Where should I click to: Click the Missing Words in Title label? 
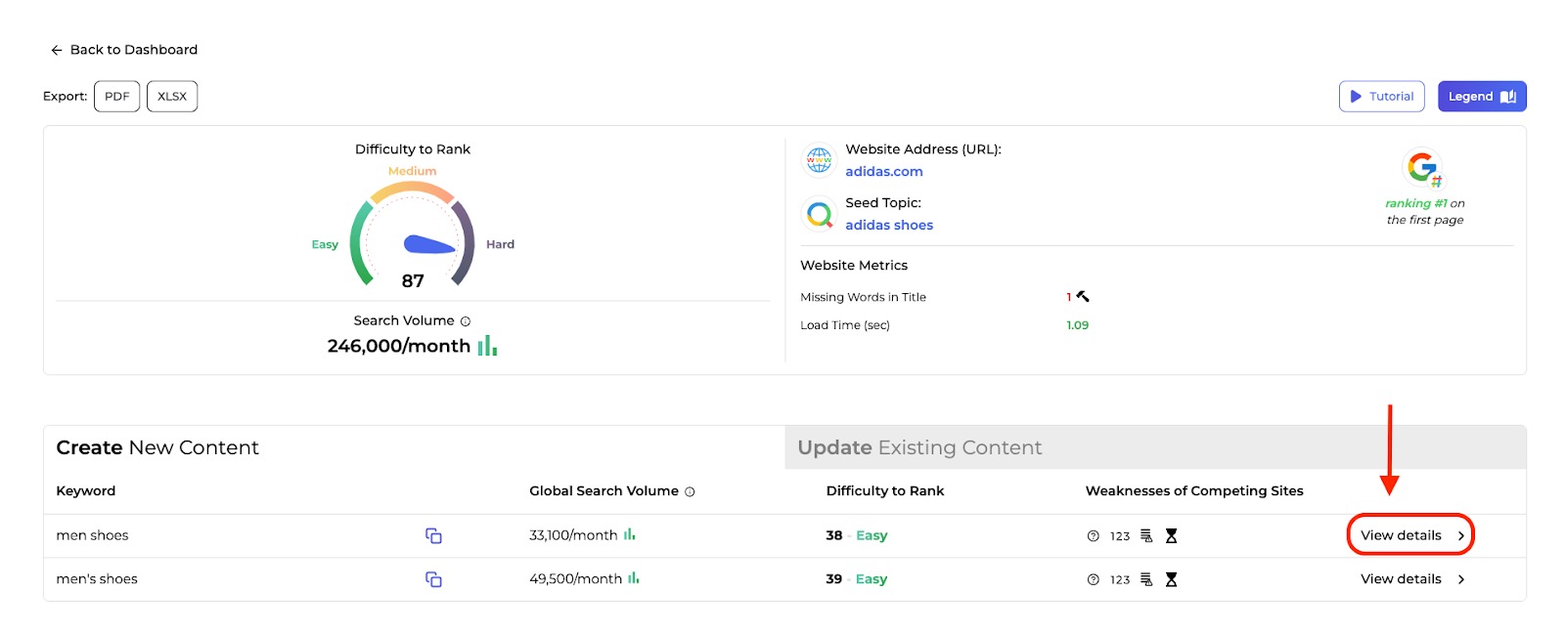[x=863, y=297]
